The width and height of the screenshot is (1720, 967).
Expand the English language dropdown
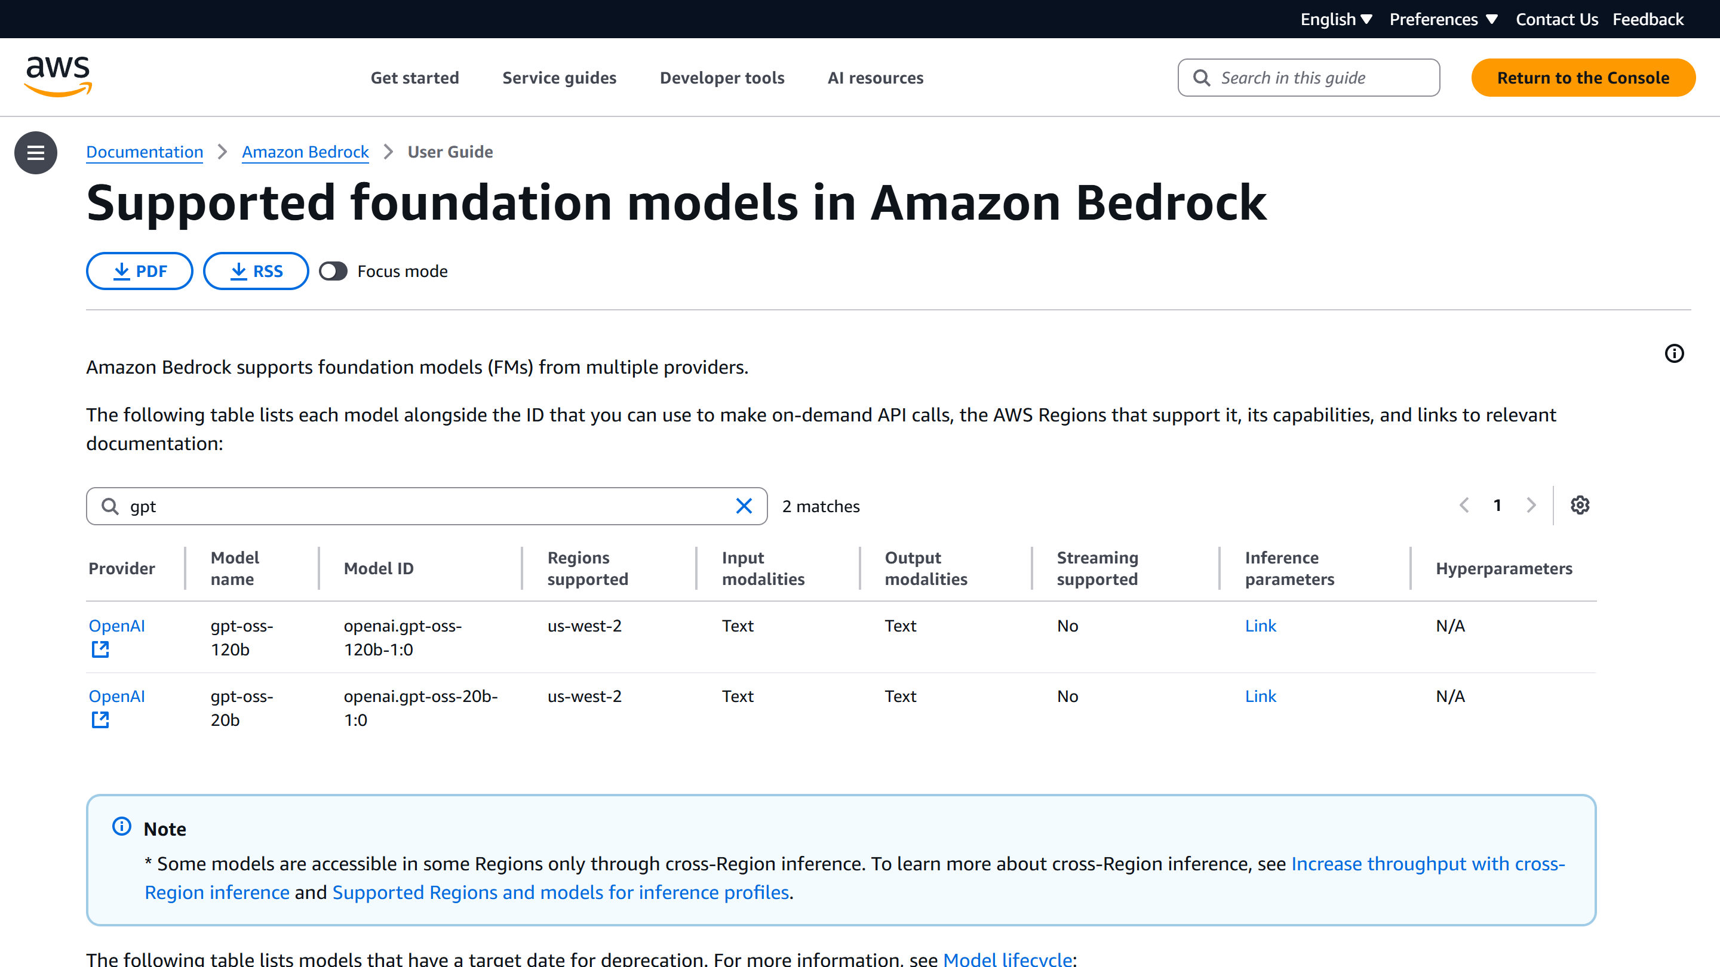(x=1336, y=19)
